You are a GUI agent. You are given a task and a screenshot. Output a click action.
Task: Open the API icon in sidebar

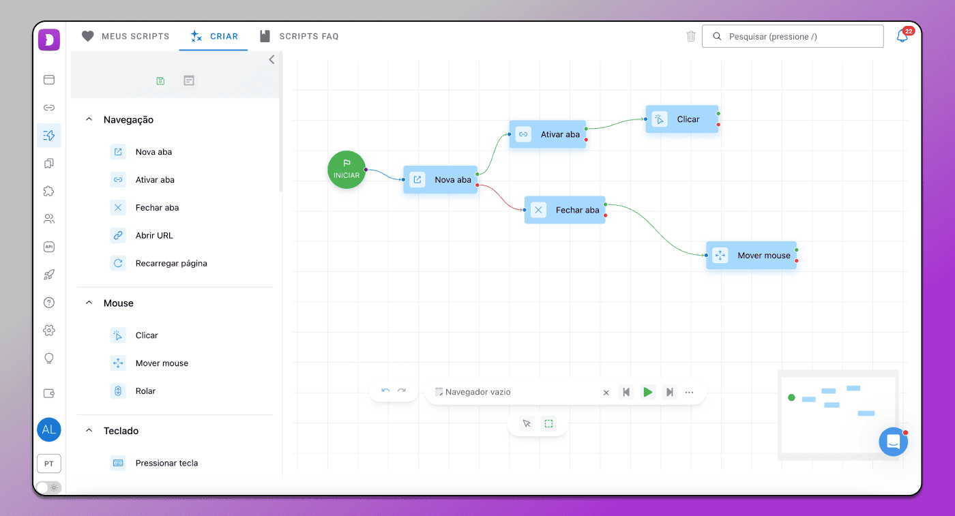(49, 247)
